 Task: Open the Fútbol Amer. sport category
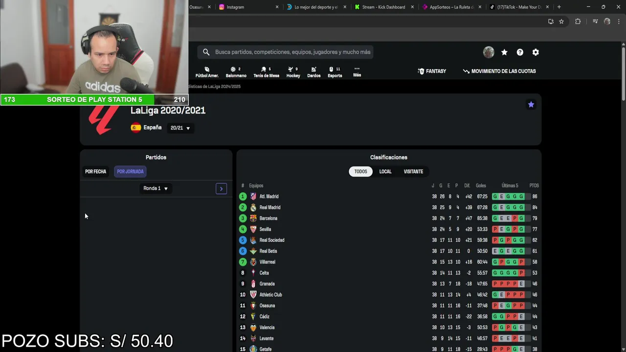tap(207, 72)
